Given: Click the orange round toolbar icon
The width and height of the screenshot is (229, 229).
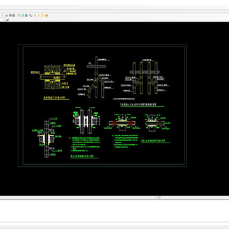Looking at the screenshot, I should coord(46,15).
